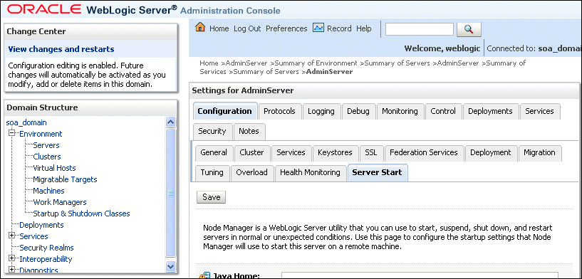The width and height of the screenshot is (582, 279).
Task: Collapse the Environment tree node
Action: pyautogui.click(x=12, y=133)
